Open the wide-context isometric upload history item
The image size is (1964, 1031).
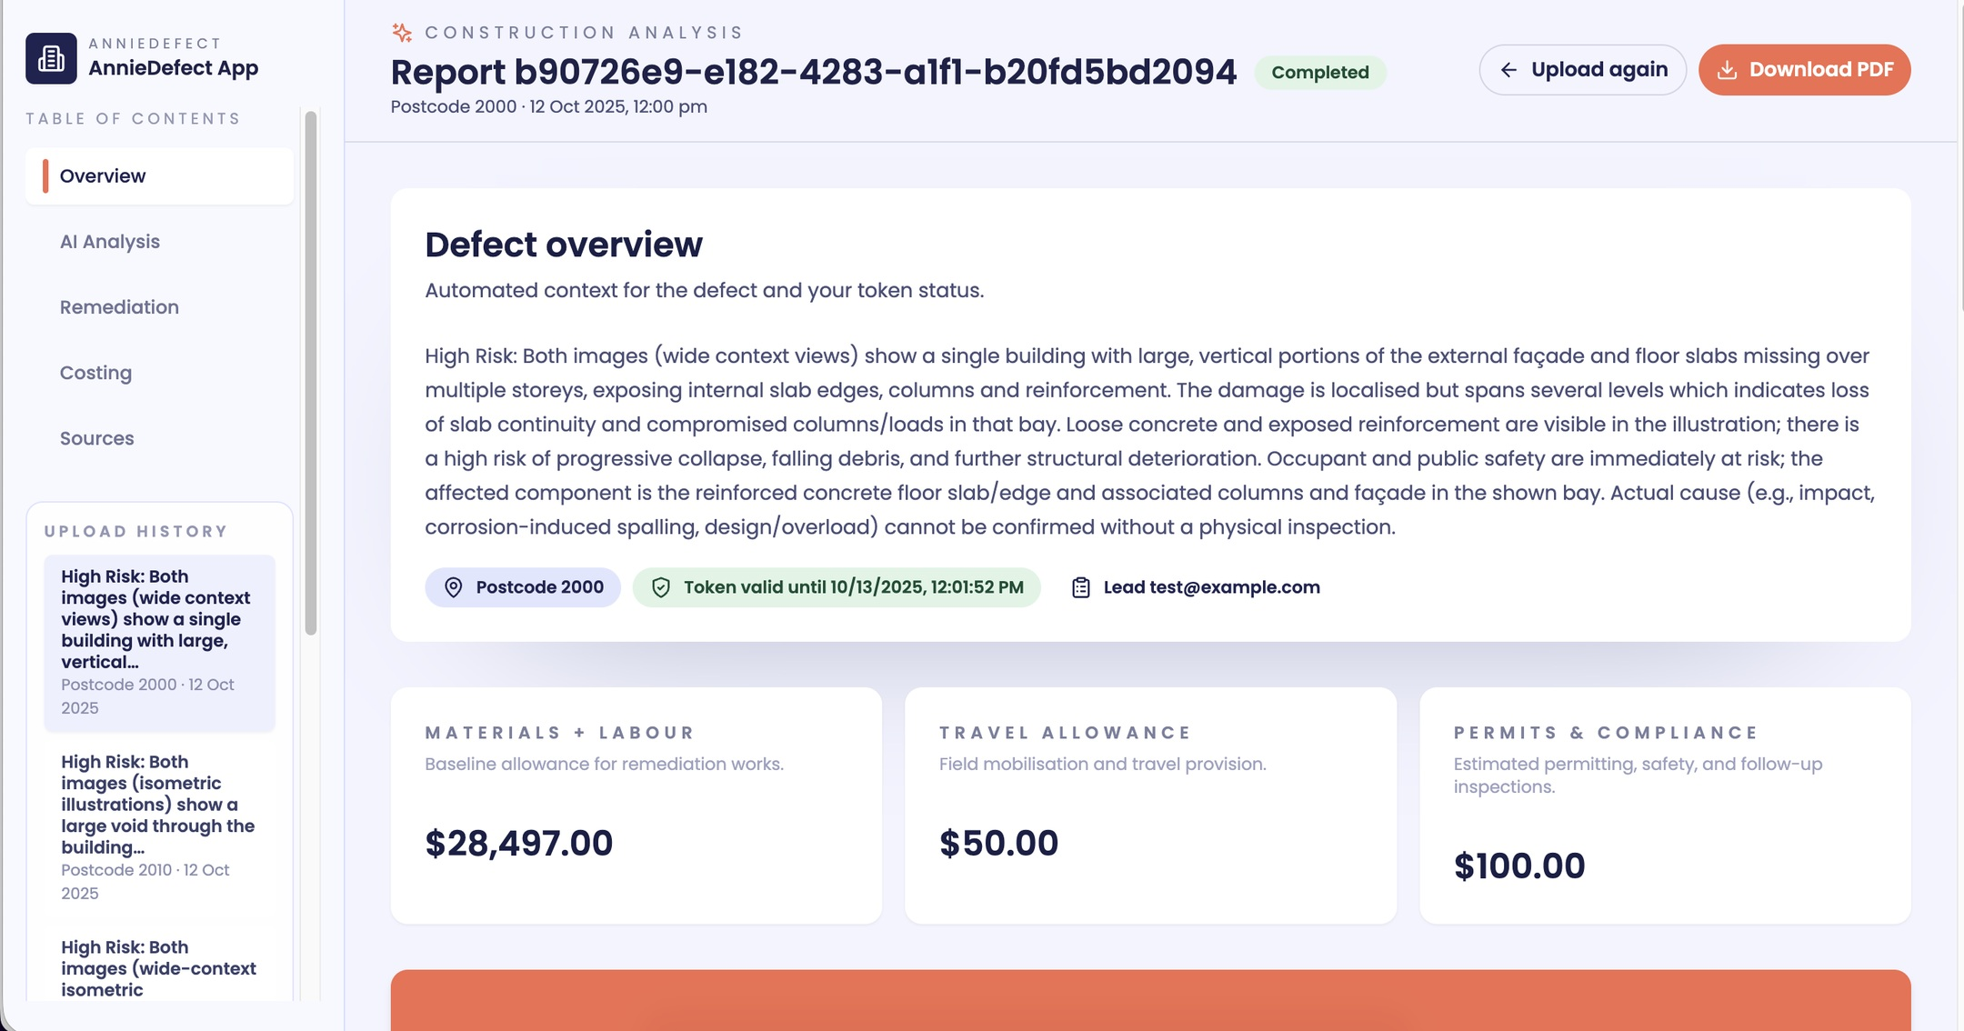click(x=159, y=968)
